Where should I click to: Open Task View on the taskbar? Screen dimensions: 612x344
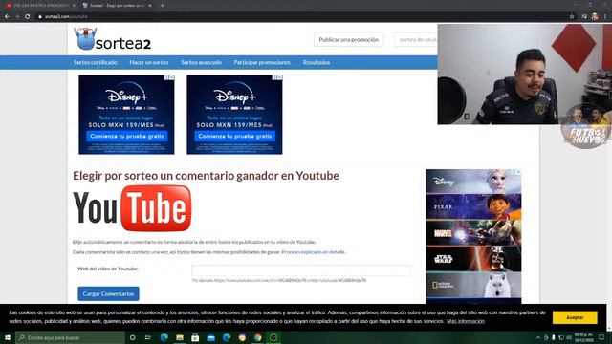148,337
